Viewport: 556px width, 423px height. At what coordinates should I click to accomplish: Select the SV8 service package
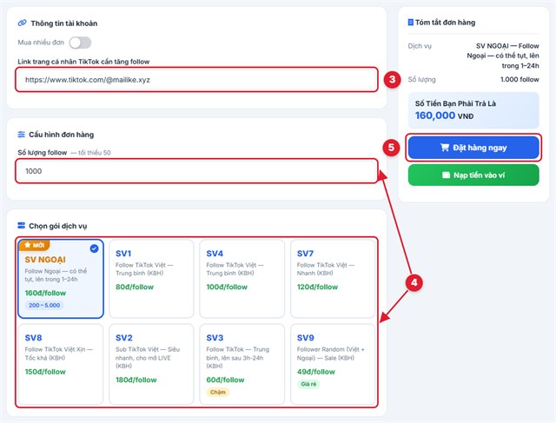coord(61,364)
